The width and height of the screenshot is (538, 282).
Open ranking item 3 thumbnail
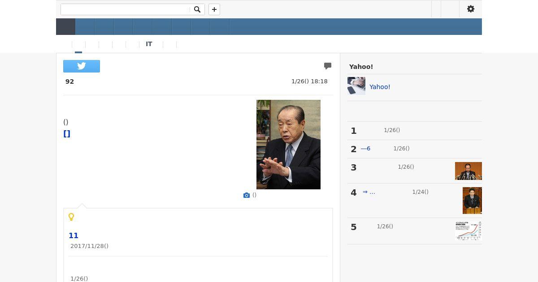[x=469, y=171]
